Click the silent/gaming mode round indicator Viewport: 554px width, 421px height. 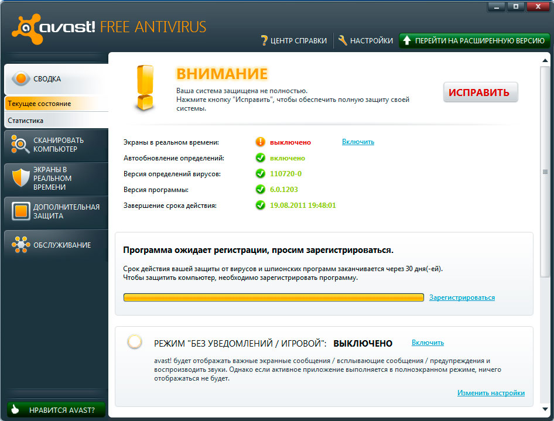tap(135, 342)
